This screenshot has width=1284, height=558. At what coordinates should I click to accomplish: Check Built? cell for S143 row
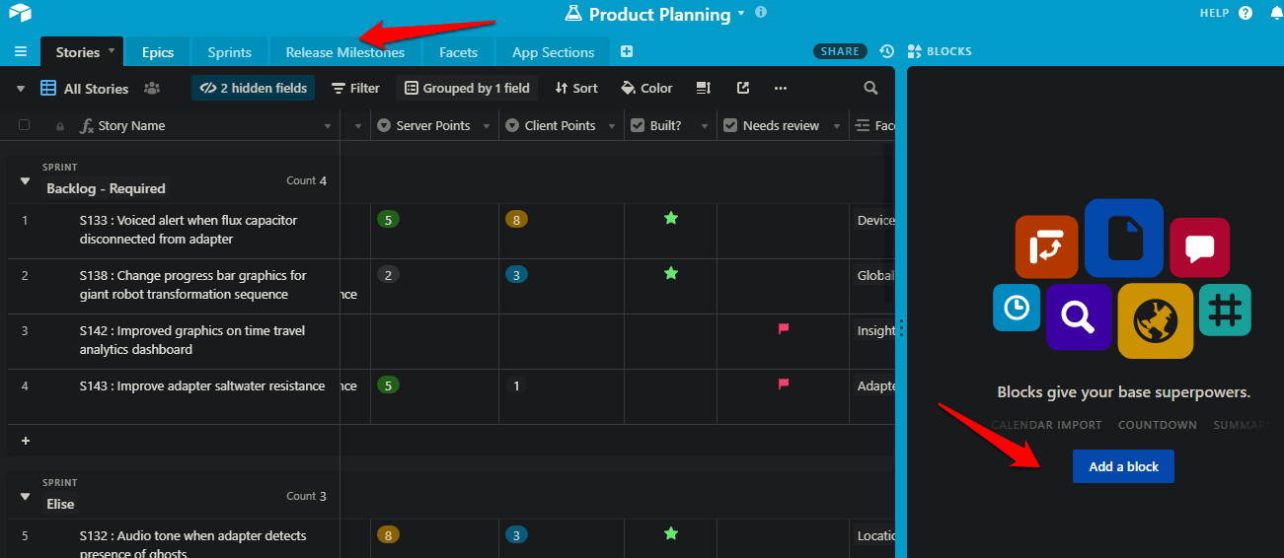tap(671, 397)
